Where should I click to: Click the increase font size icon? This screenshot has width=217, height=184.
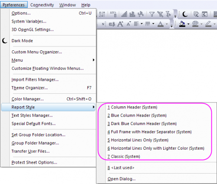[120, 24]
